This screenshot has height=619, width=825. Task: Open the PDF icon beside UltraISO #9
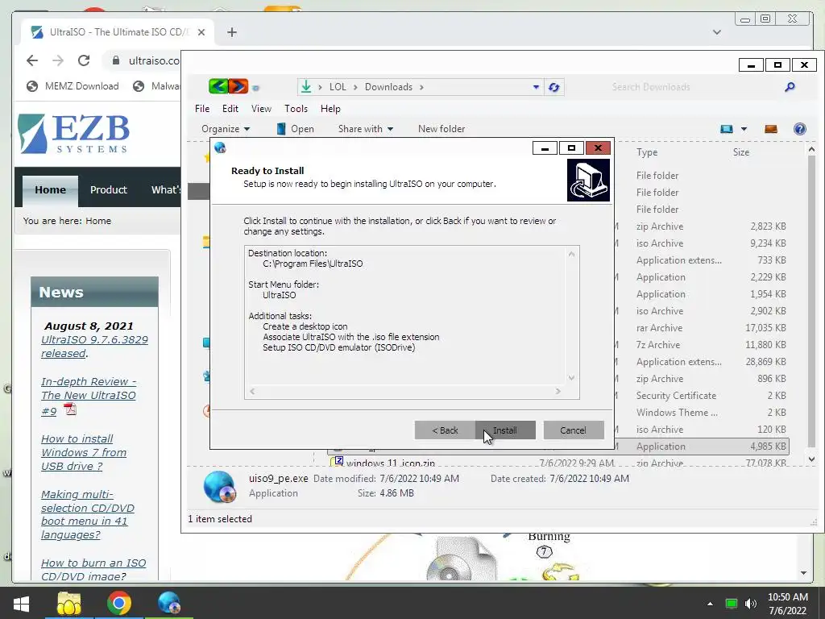(x=70, y=409)
